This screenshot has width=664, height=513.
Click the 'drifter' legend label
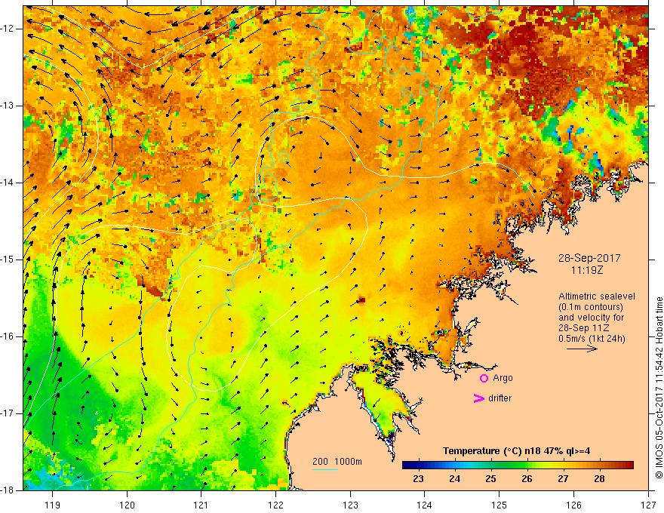pos(500,398)
